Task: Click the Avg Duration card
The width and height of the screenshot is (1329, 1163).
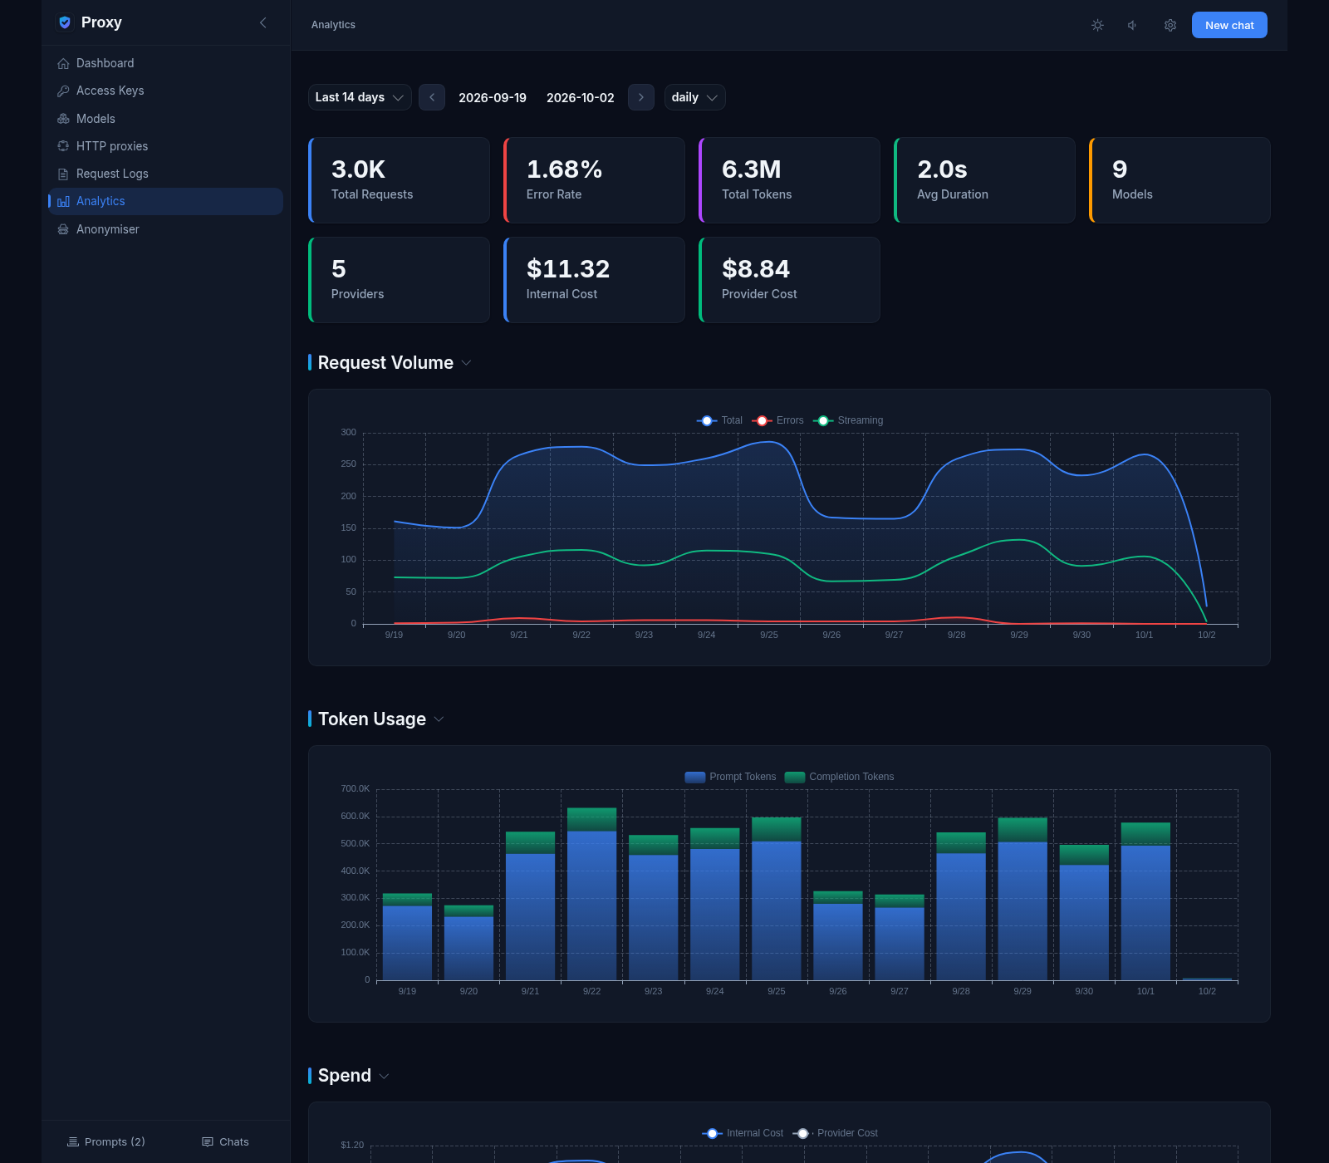Action: coord(984,180)
